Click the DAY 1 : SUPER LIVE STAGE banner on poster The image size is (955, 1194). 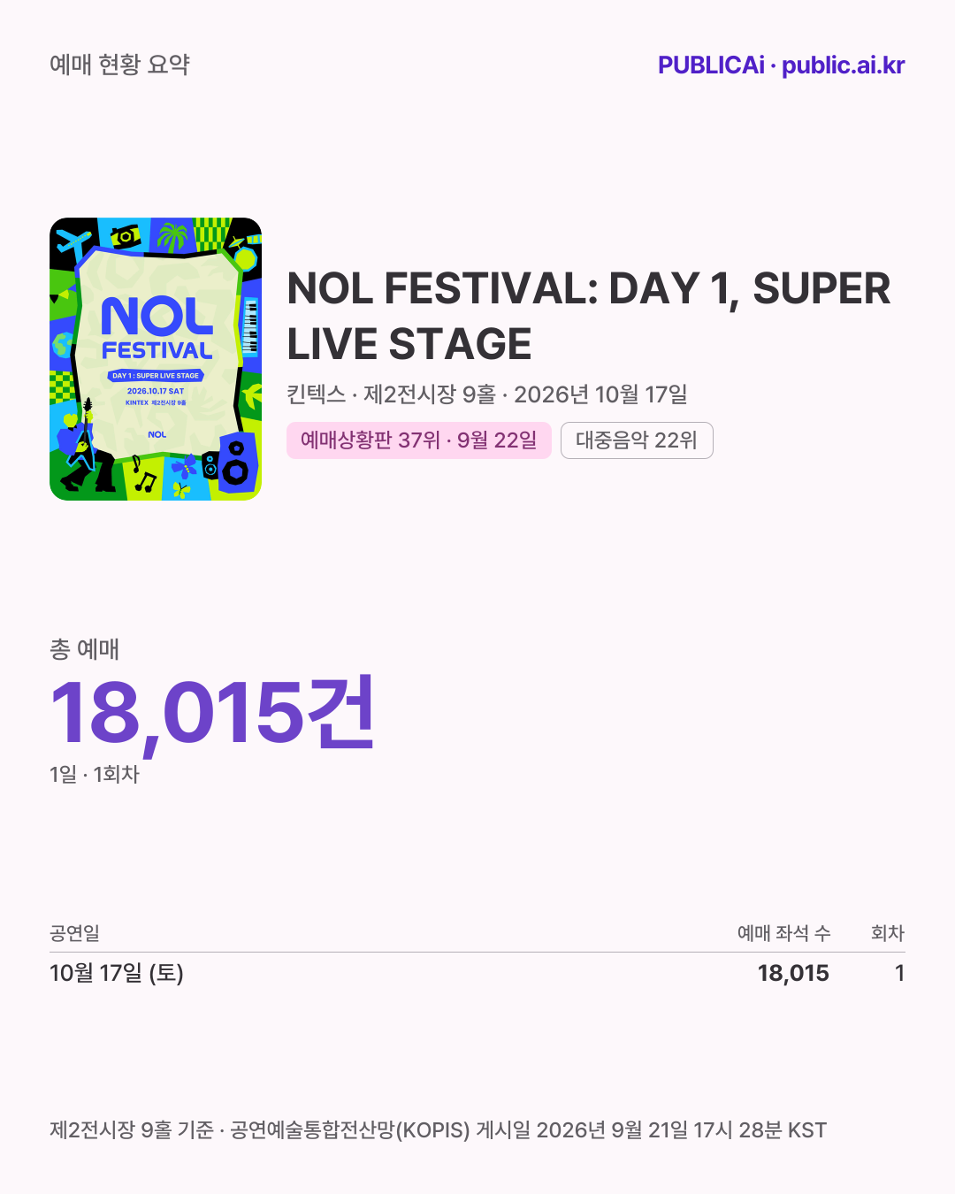click(x=156, y=376)
